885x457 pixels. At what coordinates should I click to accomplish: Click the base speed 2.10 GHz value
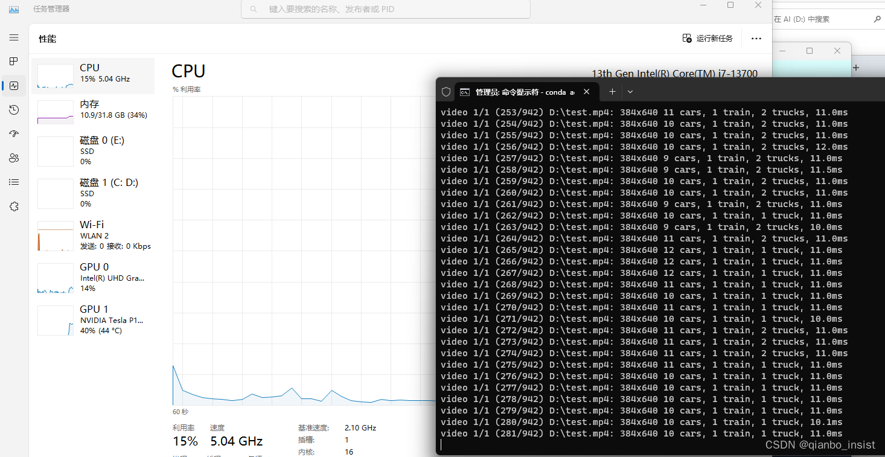pos(360,427)
